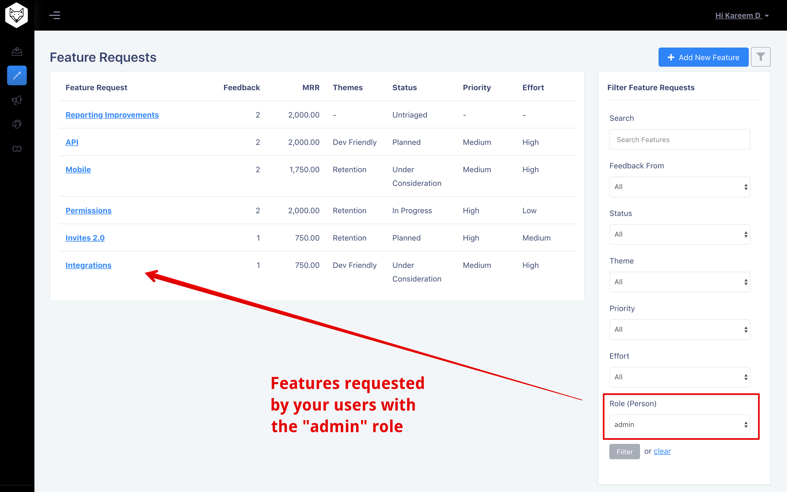Screen dimensions: 787x492
Task: Click the fox logo icon
Action: coord(17,15)
